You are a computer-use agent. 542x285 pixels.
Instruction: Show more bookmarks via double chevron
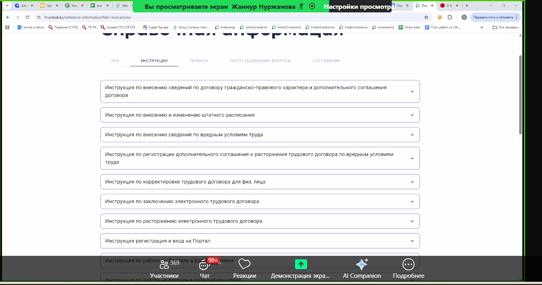pyautogui.click(x=481, y=27)
